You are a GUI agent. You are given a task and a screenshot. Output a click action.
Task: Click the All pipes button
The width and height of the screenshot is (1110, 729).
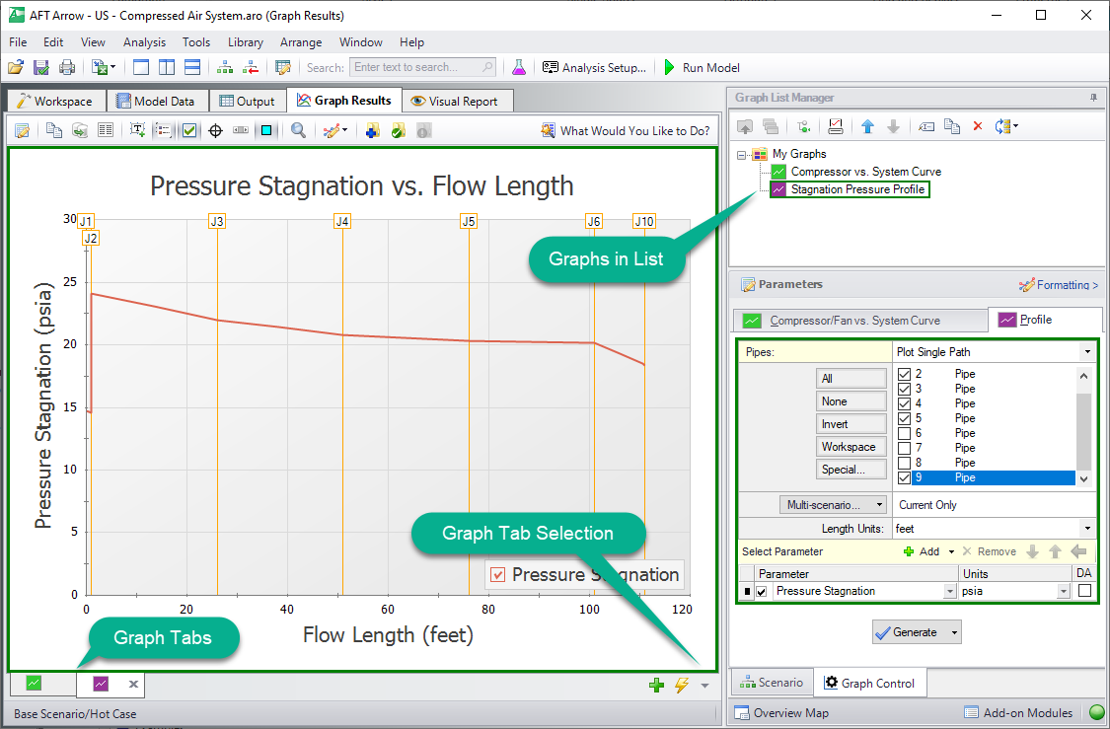coord(851,379)
